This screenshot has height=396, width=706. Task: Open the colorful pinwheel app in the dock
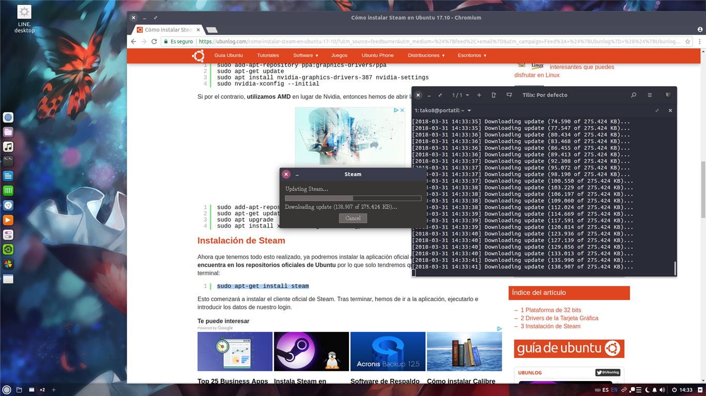tap(8, 264)
